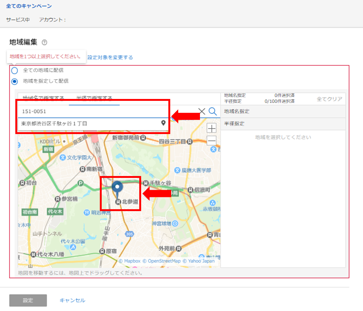The image size is (363, 311).
Task: Select 地域を指定して配信 radio button
Action: (x=15, y=81)
